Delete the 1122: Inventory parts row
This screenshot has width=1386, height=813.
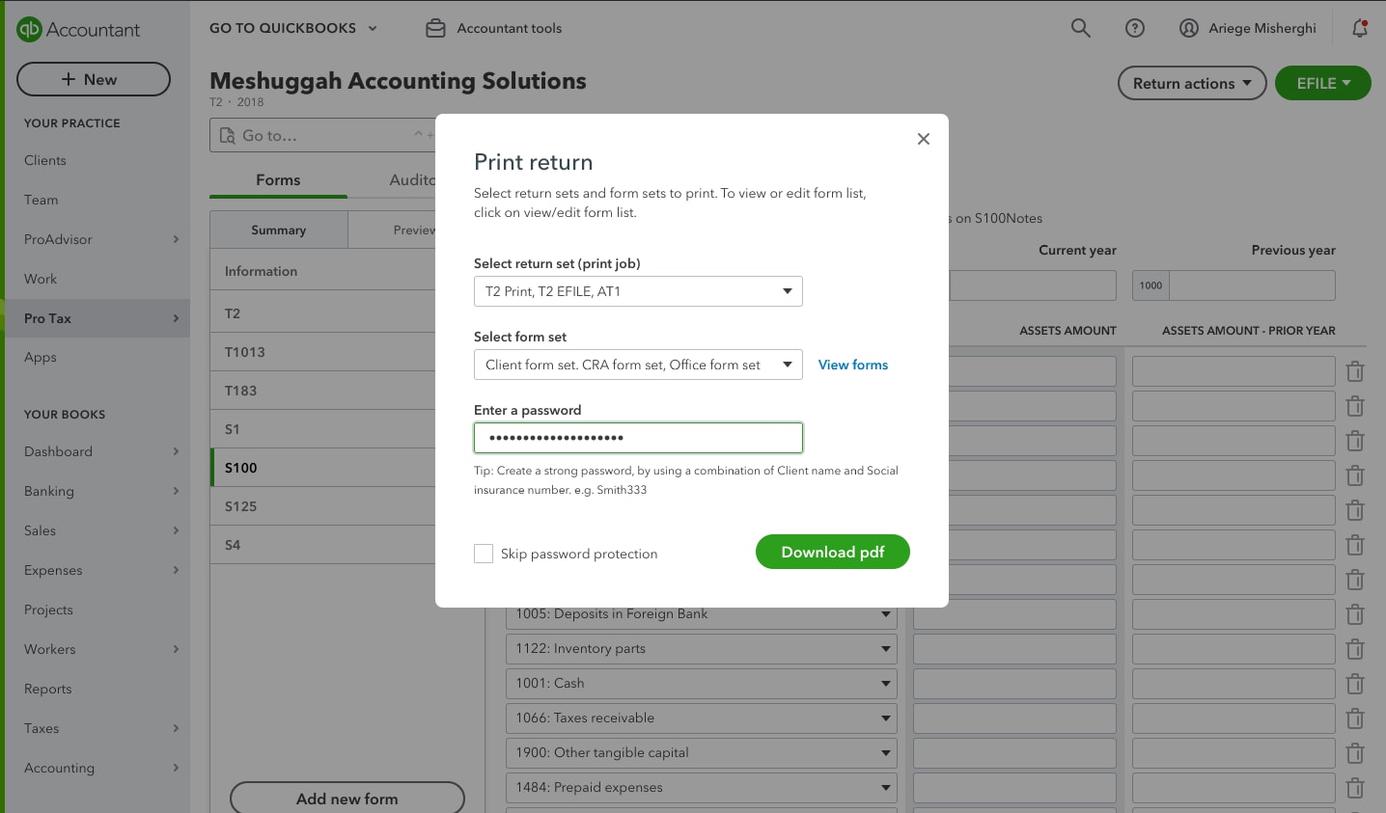(1355, 649)
